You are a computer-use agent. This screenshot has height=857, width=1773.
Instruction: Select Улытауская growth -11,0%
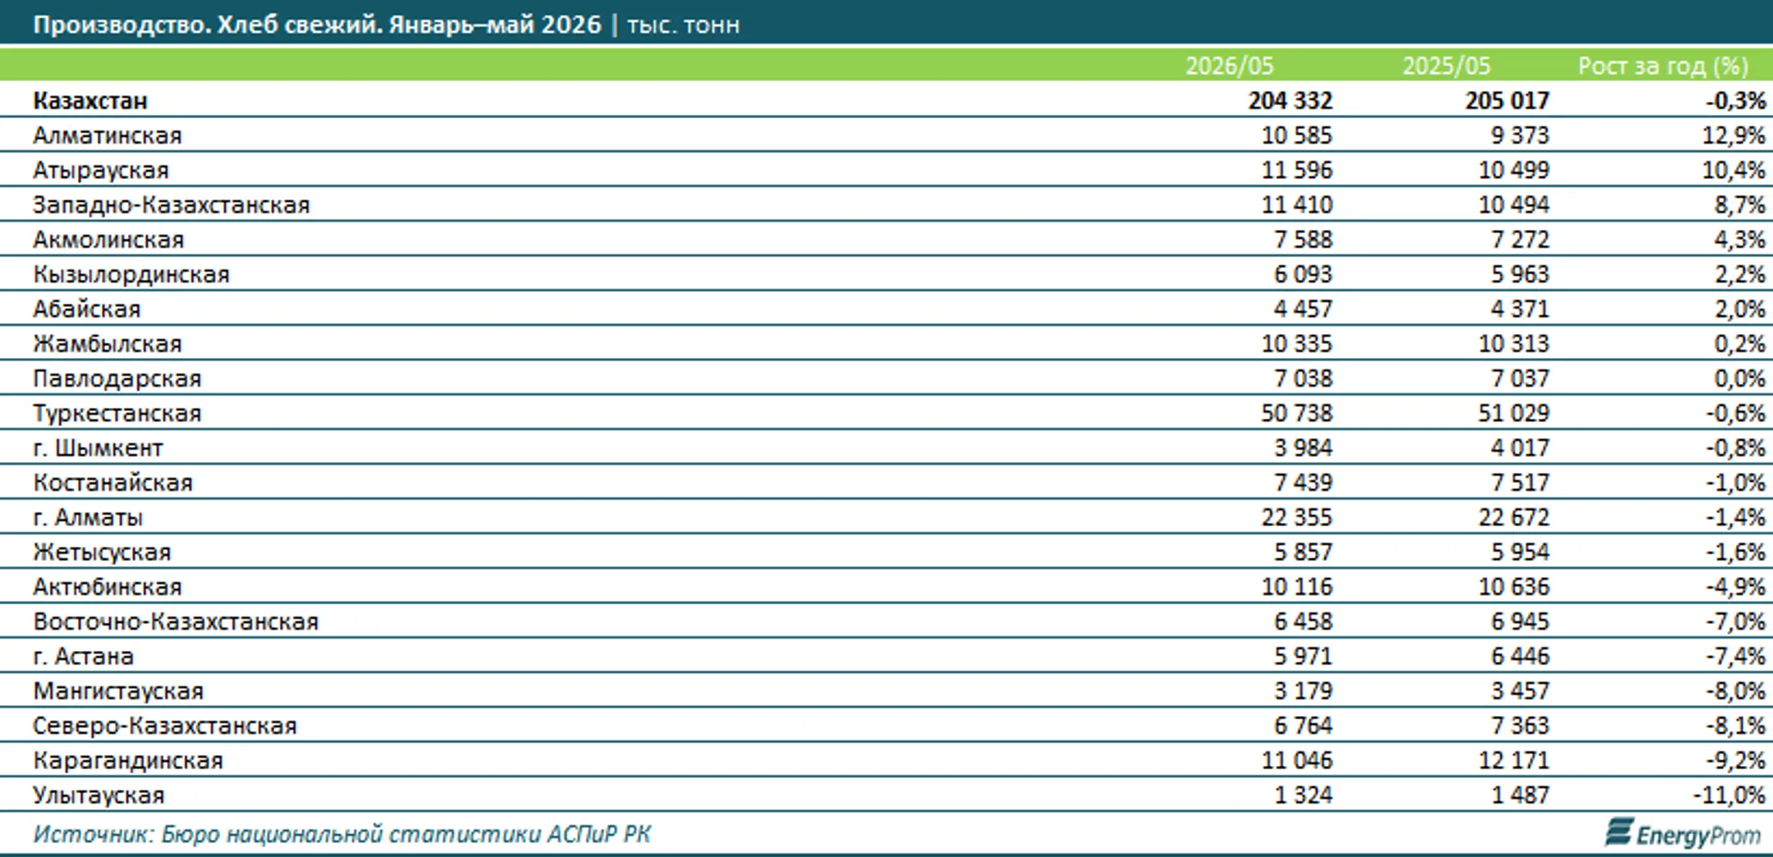click(x=1729, y=795)
